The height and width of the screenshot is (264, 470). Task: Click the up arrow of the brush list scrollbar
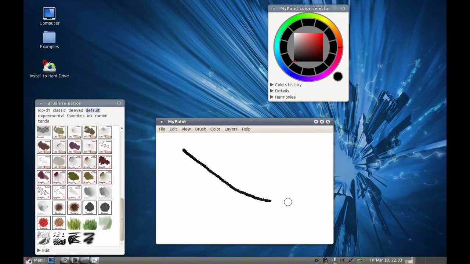tap(122, 128)
